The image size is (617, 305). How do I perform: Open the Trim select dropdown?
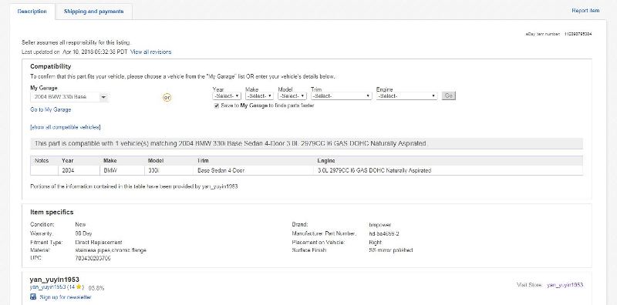click(341, 96)
